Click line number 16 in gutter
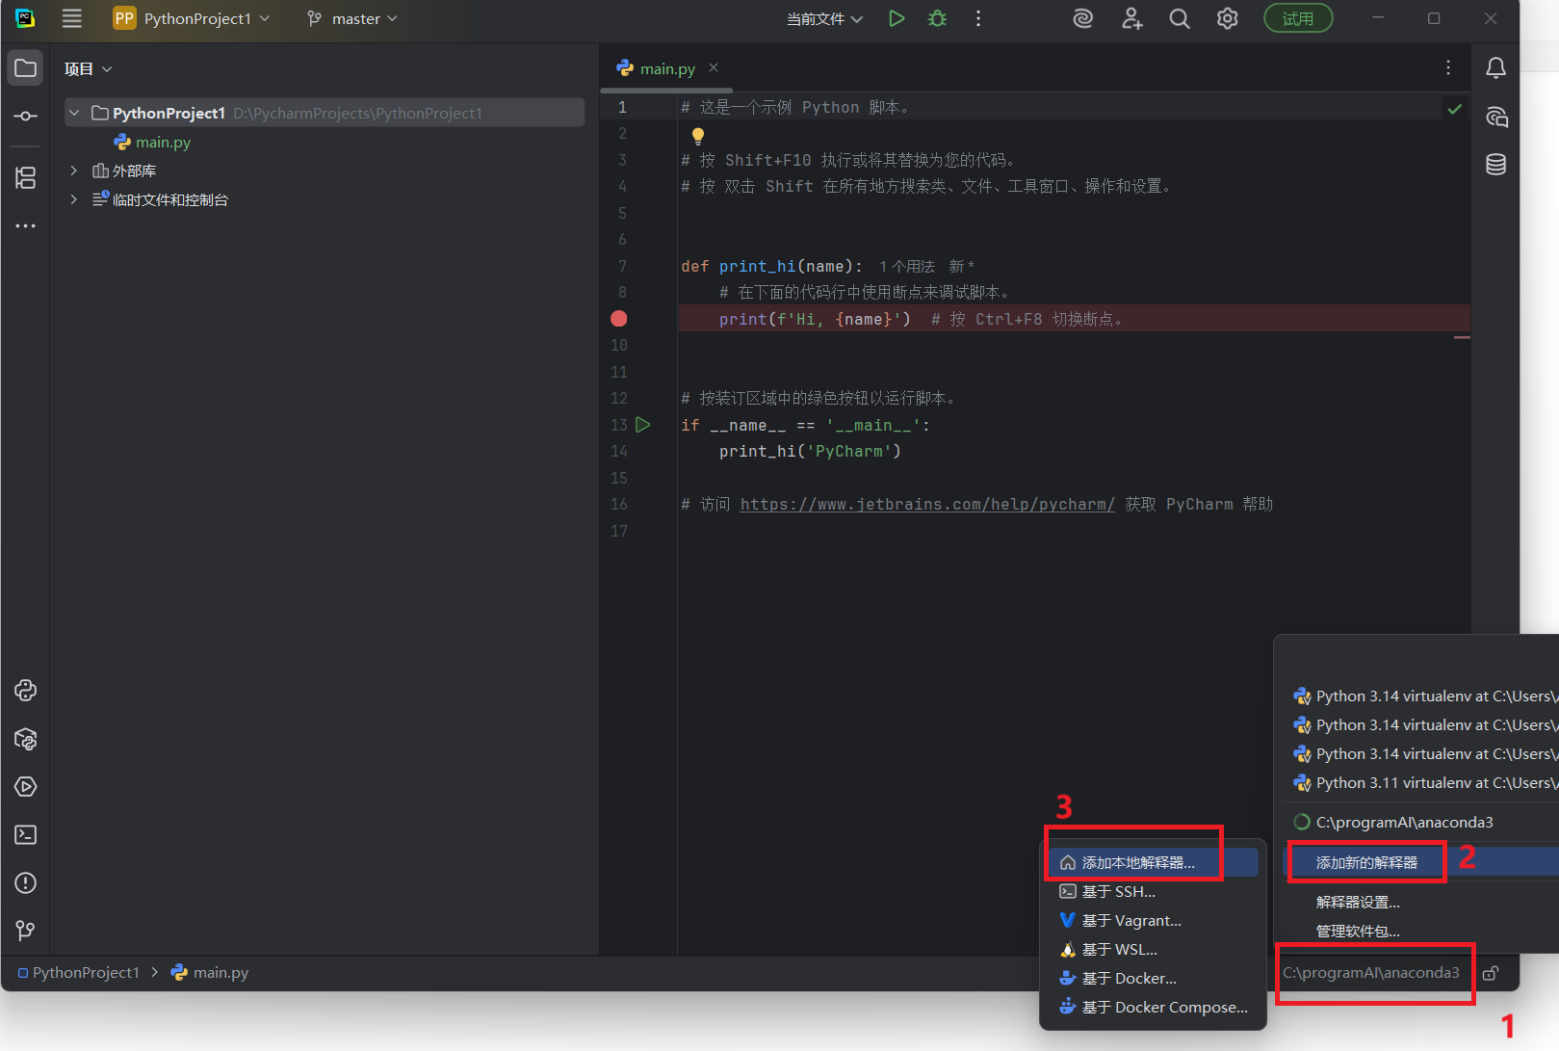1559x1051 pixels. [x=619, y=504]
